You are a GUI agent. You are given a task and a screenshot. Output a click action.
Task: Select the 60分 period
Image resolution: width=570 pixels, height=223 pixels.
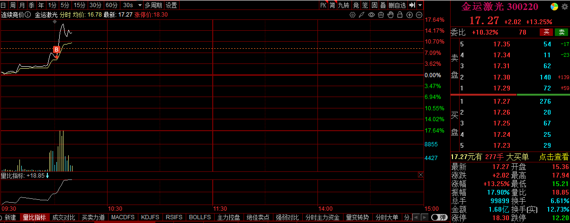111,5
